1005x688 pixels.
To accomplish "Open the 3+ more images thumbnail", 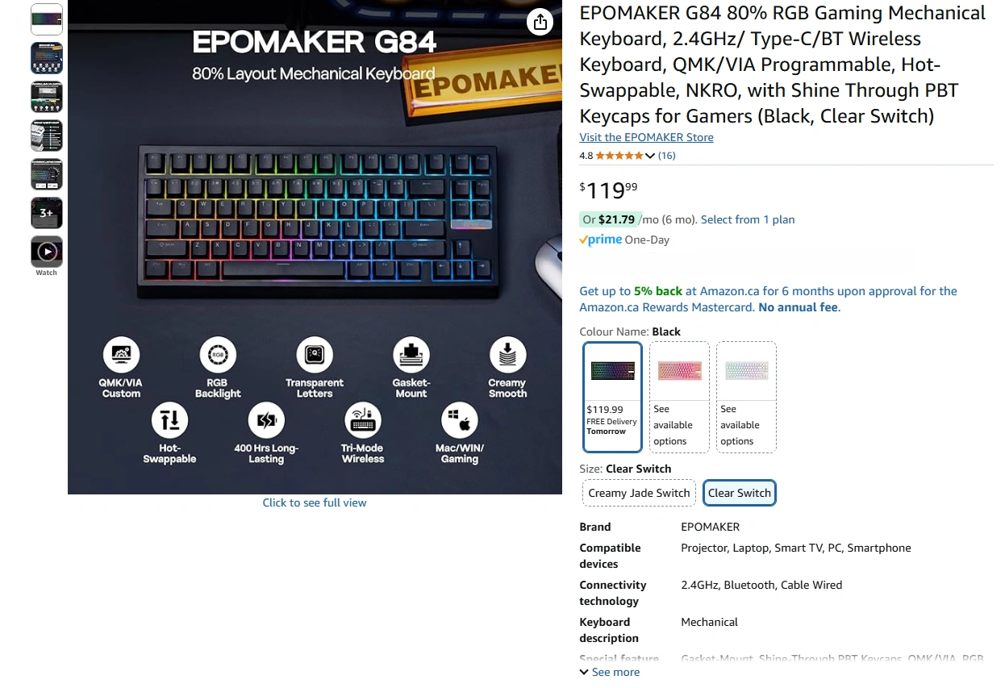I will tap(47, 213).
